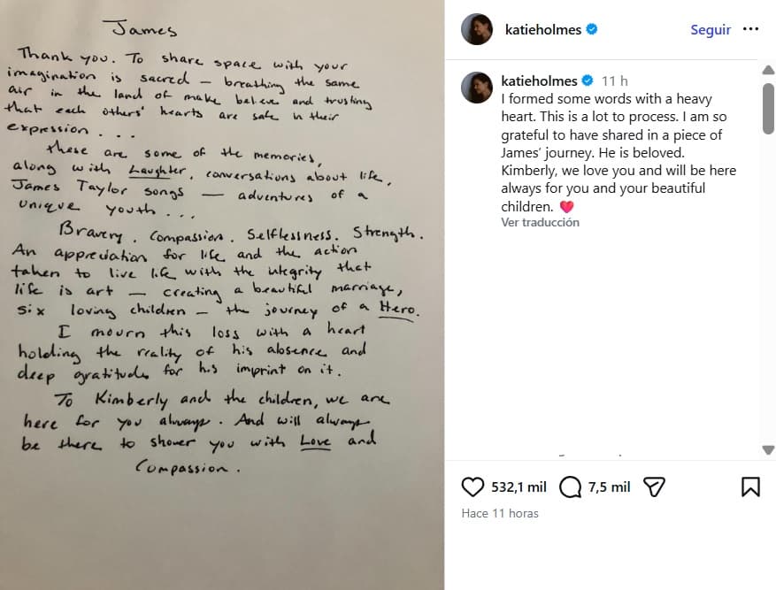Follow the account using the Seguir button

tap(711, 29)
